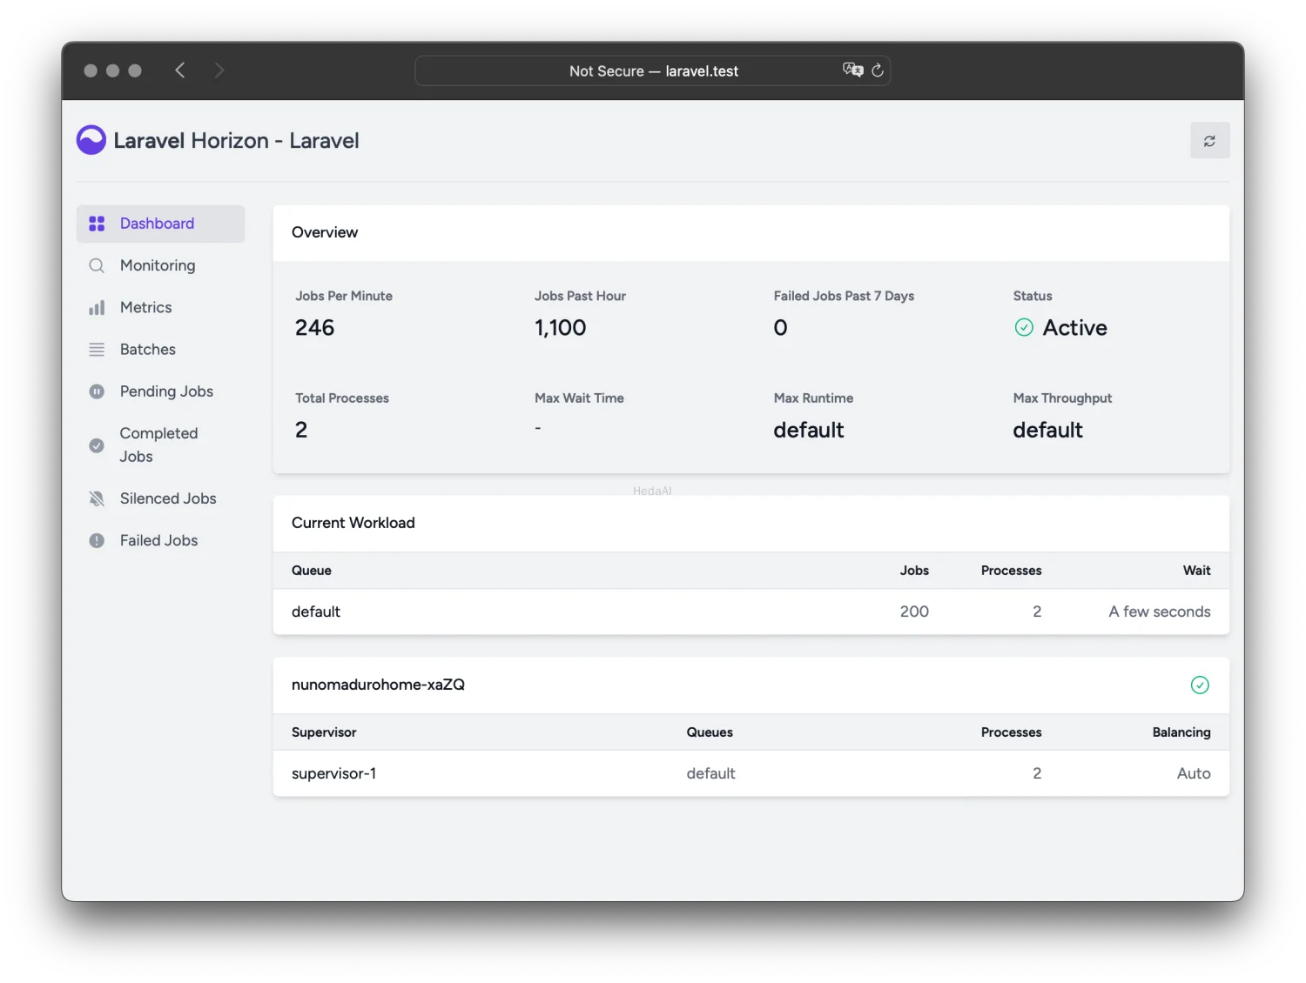The width and height of the screenshot is (1306, 983).
Task: Go to Batches in the sidebar
Action: 160,350
